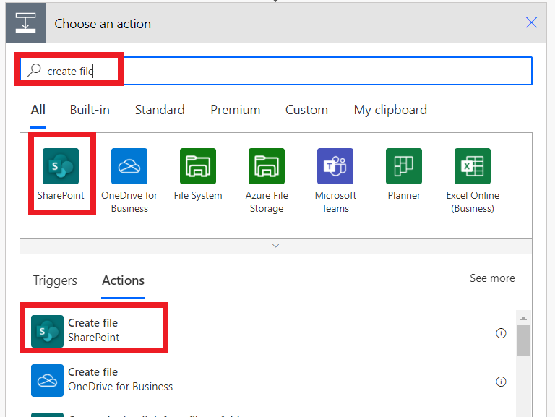
Task: Select the Excel Online (Business) connector
Action: (473, 166)
